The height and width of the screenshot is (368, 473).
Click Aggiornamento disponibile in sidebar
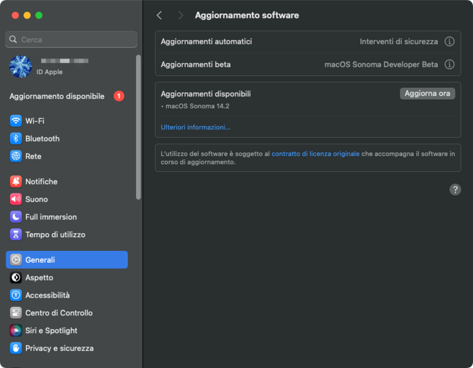coord(67,96)
